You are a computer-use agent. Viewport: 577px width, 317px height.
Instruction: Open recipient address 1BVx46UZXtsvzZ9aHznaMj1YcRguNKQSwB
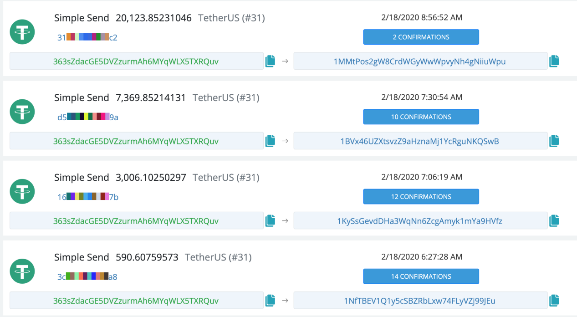pos(421,140)
